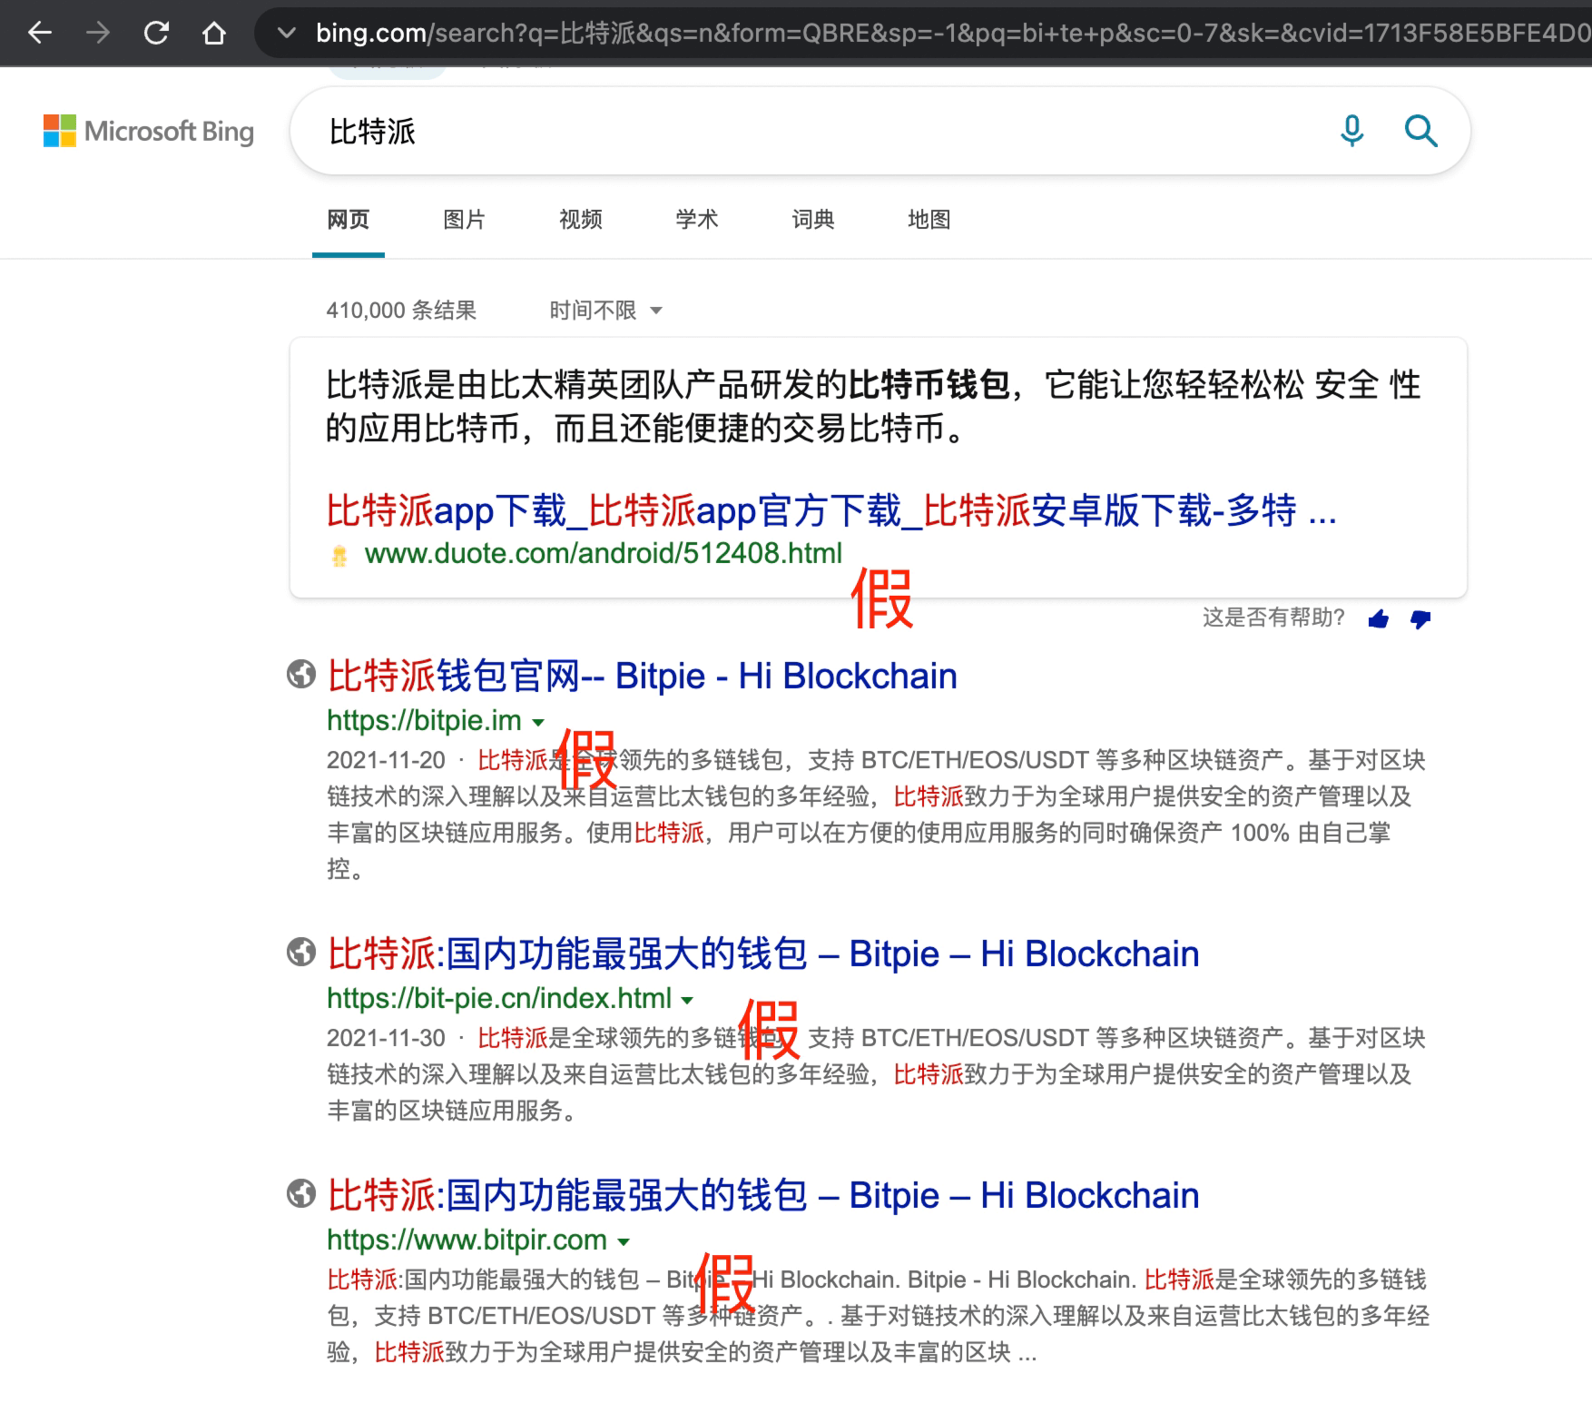1592x1413 pixels.
Task: Go to browser home icon
Action: pyautogui.click(x=214, y=34)
